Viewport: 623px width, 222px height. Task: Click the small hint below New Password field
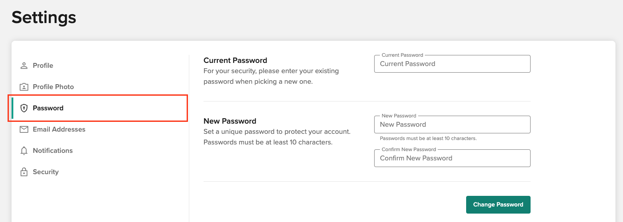428,138
